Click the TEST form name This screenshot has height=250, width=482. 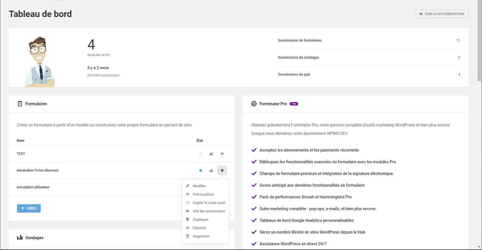21,154
